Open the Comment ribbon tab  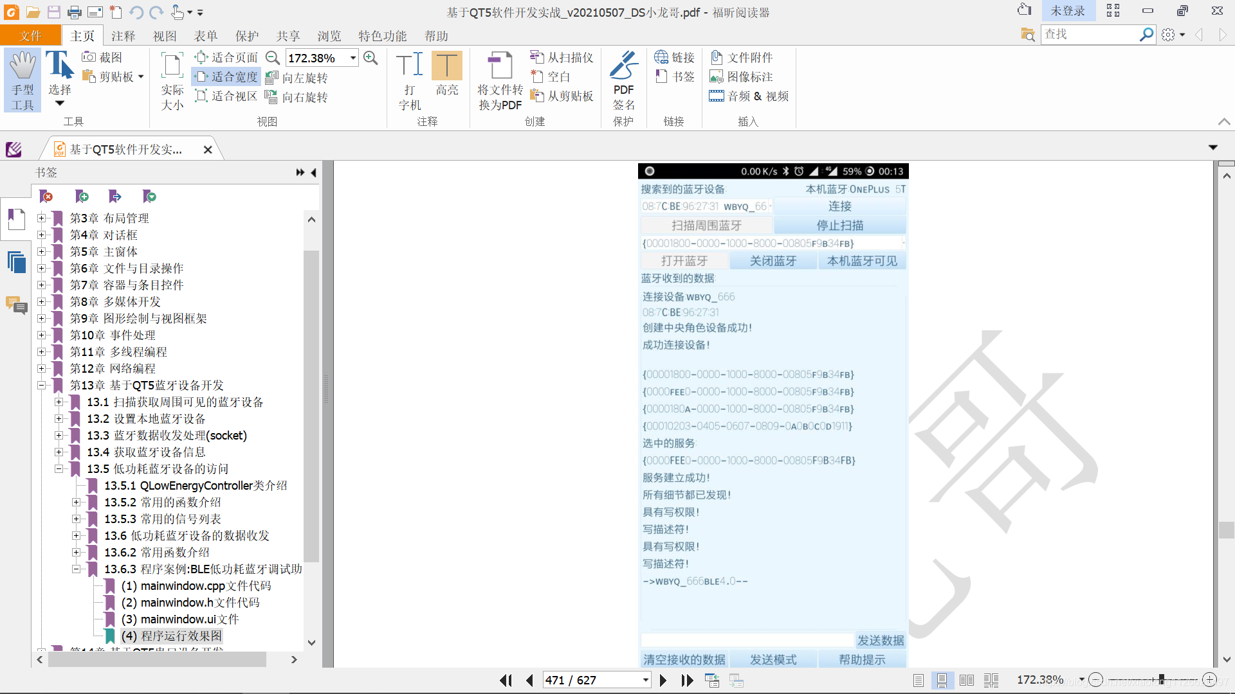pyautogui.click(x=123, y=36)
